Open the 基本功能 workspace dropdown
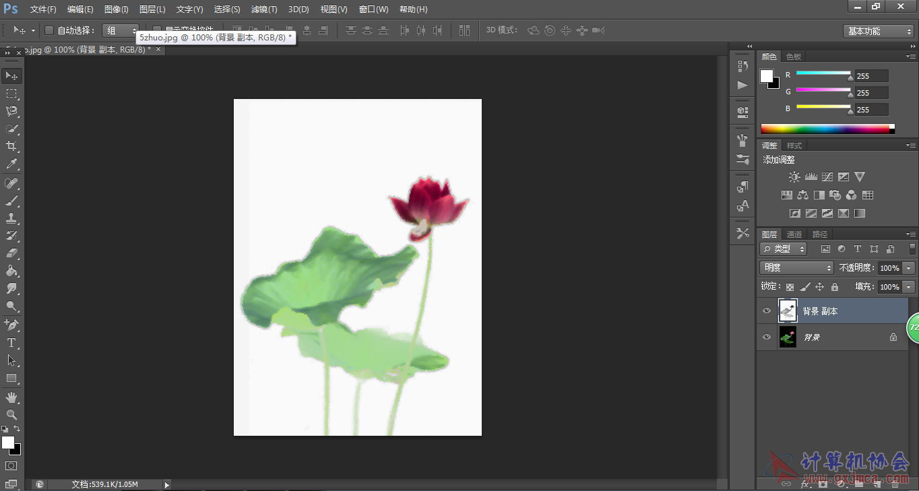The width and height of the screenshot is (919, 491). point(879,31)
